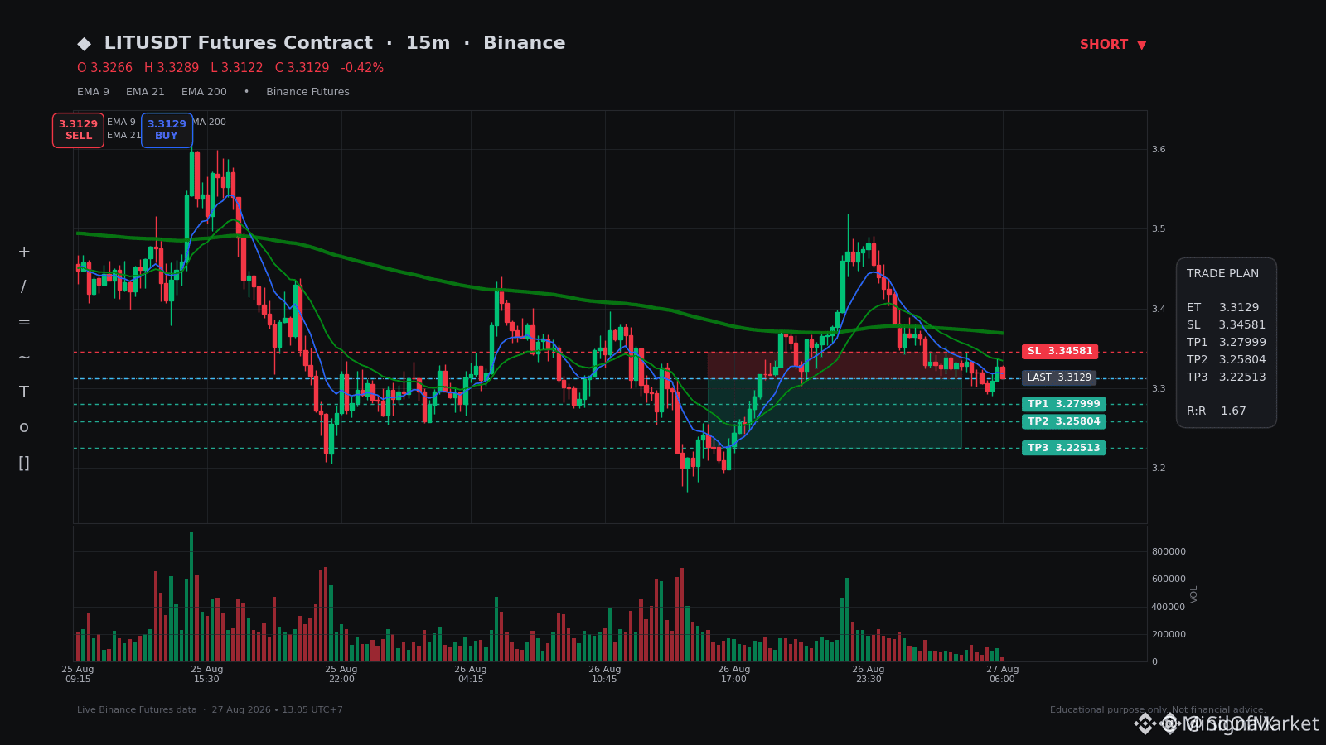Click the 600000 volume axis label
The height and width of the screenshot is (745, 1326).
click(x=1169, y=579)
